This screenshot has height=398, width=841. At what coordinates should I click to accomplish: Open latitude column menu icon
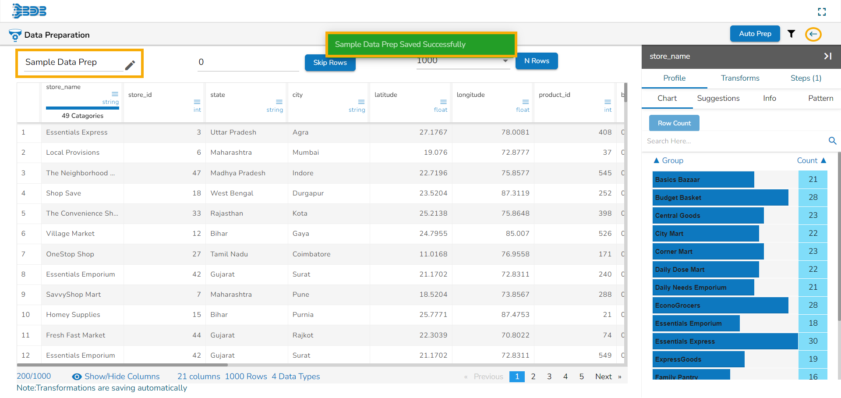443,102
